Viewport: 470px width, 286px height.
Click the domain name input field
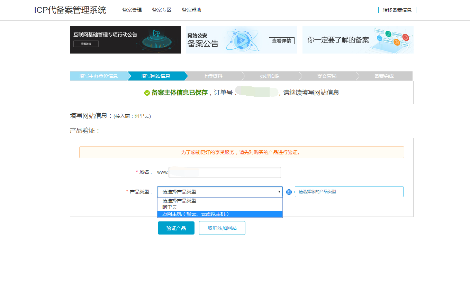click(x=224, y=172)
